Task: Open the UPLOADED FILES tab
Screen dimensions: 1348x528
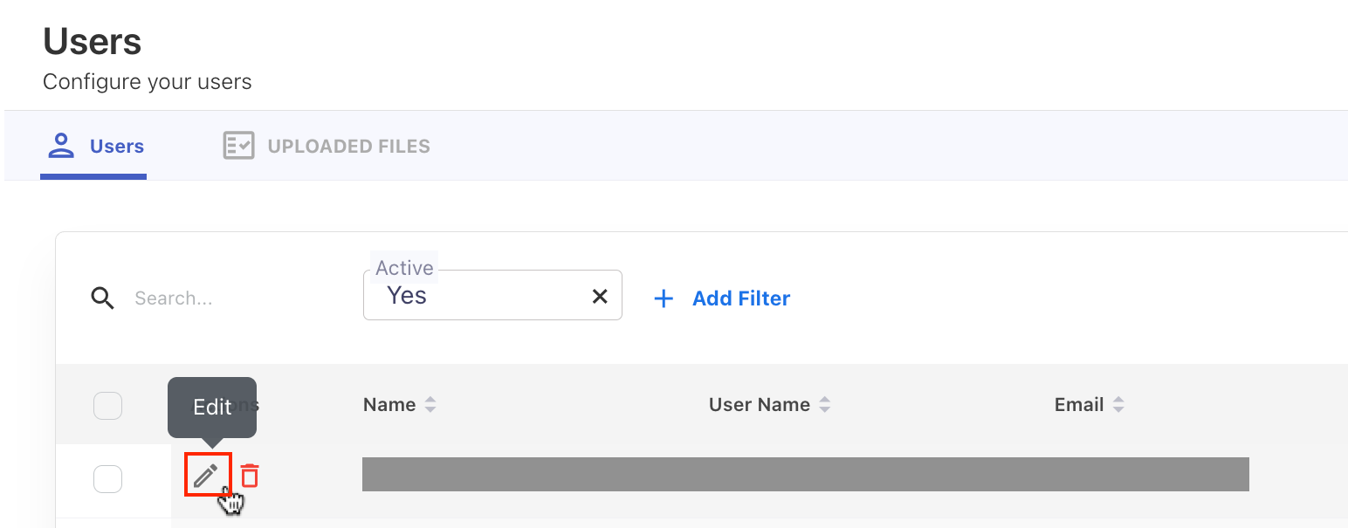Action: tap(348, 146)
